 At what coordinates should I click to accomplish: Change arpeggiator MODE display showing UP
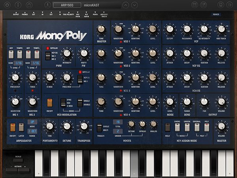(32, 122)
